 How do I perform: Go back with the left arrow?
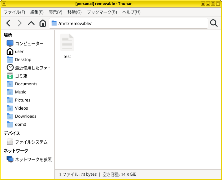[x=8, y=23]
